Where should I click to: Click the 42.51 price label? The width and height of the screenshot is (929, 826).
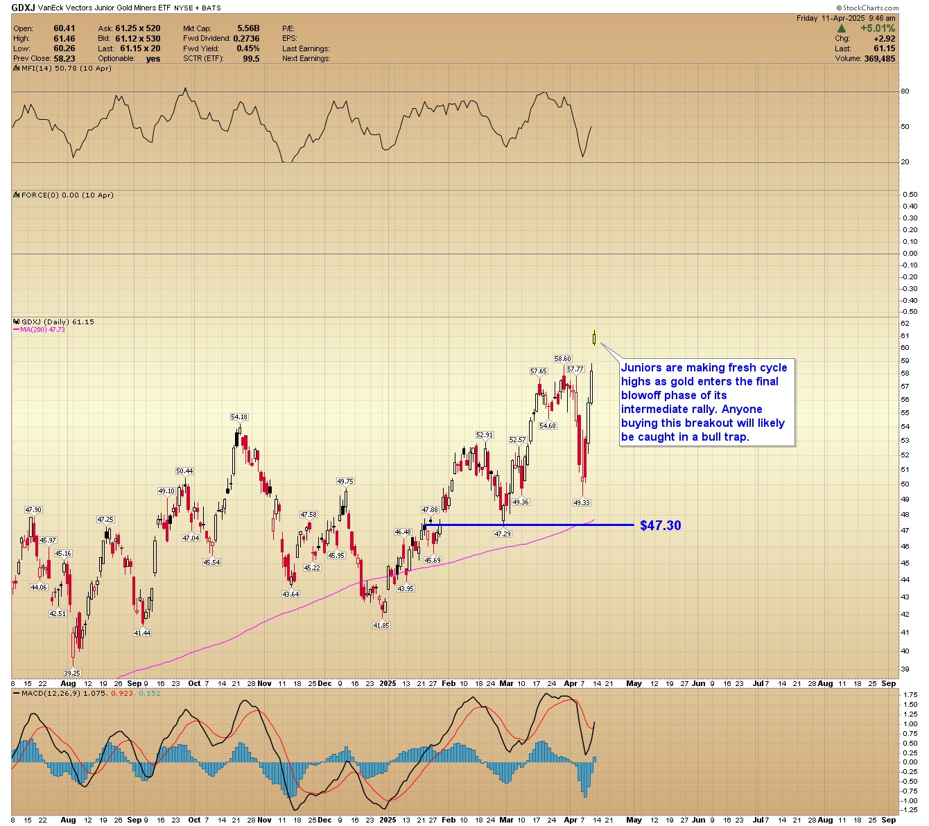click(58, 613)
